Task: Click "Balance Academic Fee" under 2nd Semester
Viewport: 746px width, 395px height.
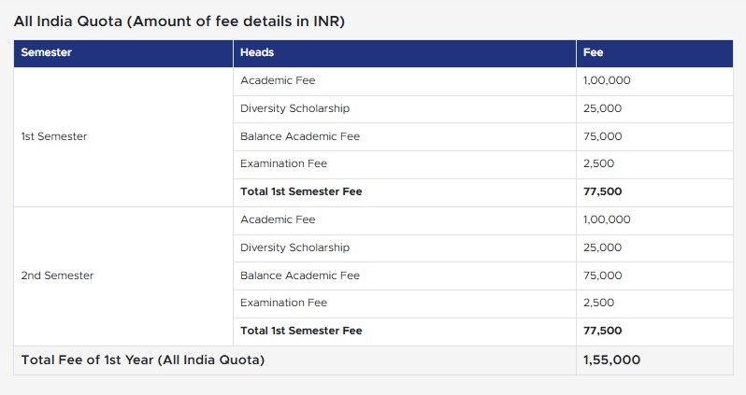Action: coord(299,275)
